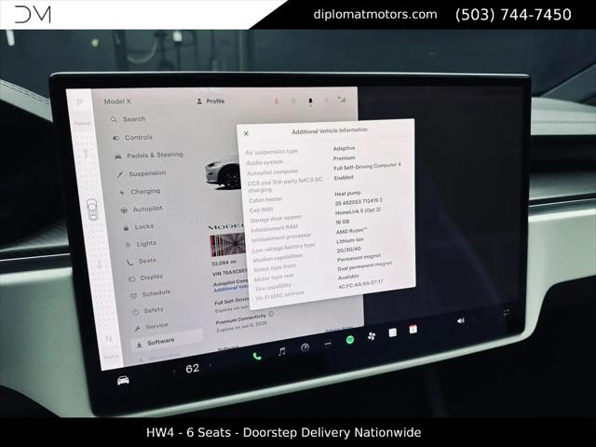Click the bell notification icon

(310, 102)
